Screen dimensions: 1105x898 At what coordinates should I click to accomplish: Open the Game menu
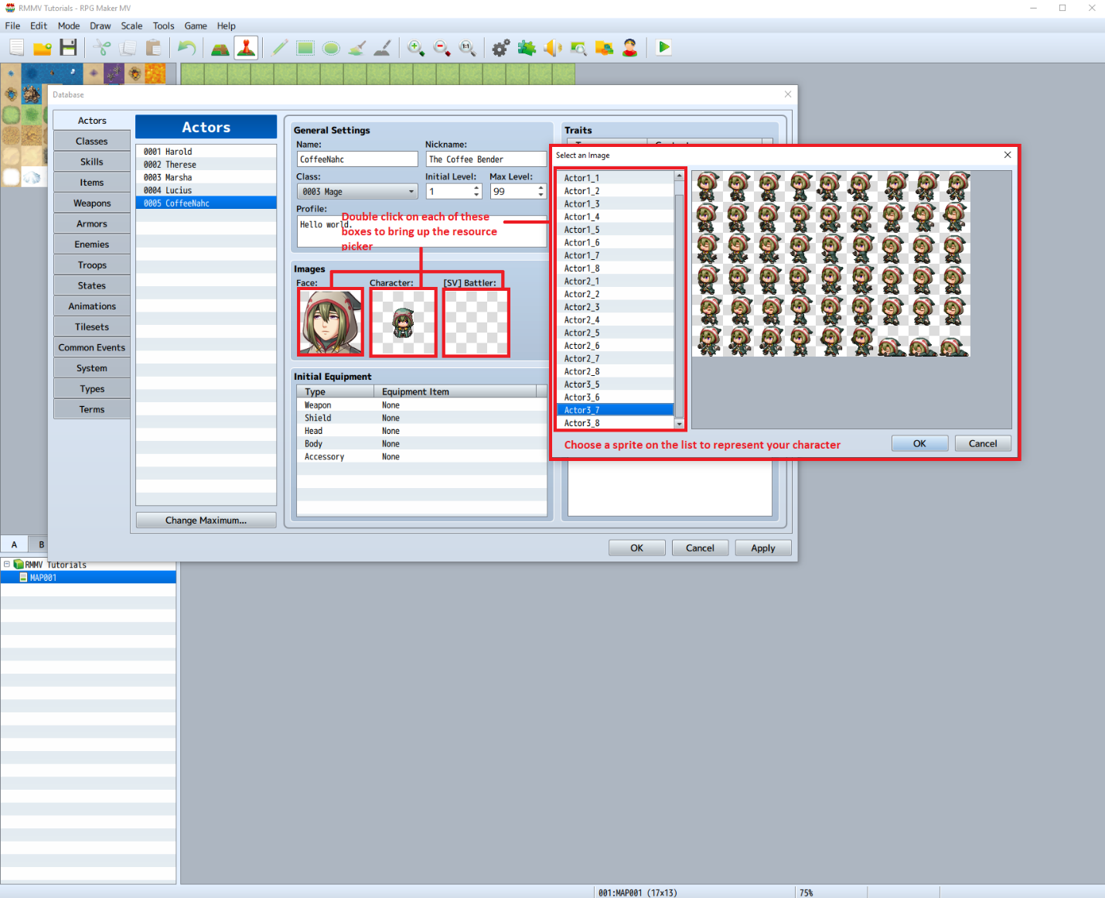point(196,26)
